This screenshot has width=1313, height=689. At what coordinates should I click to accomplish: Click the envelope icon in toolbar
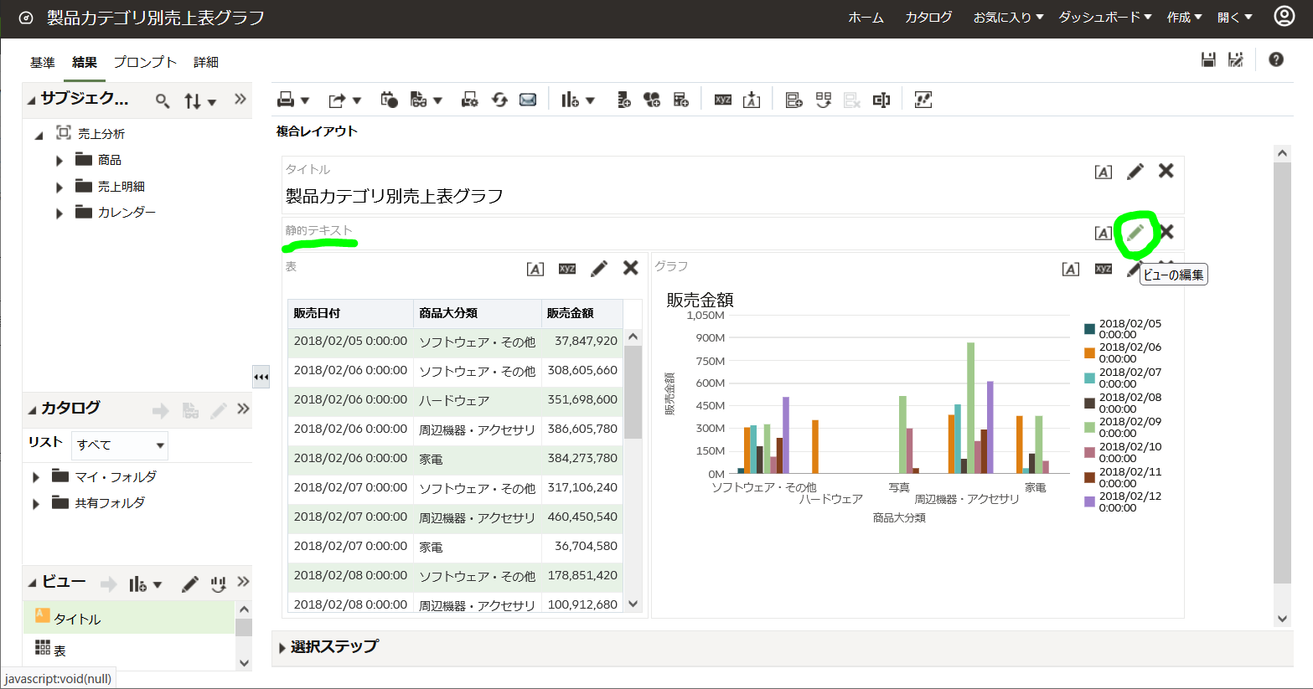528,100
